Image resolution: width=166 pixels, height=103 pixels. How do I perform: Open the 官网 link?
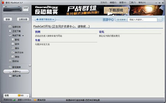coord(38,32)
